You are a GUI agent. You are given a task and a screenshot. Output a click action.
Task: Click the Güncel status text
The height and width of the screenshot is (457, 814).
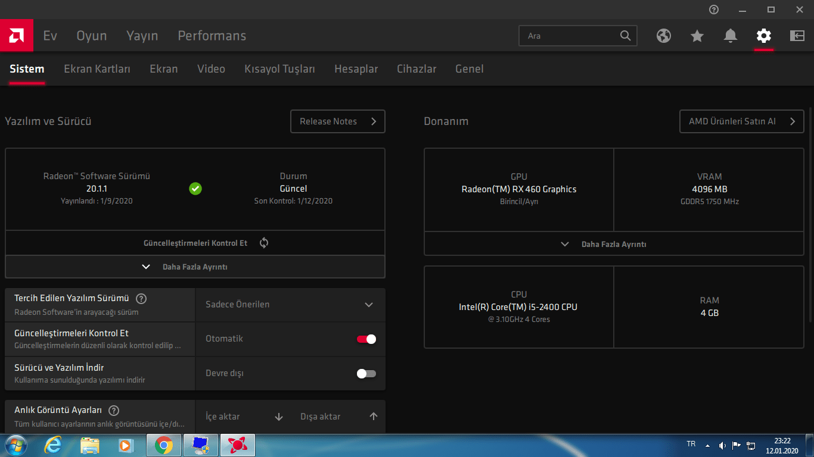pos(293,189)
